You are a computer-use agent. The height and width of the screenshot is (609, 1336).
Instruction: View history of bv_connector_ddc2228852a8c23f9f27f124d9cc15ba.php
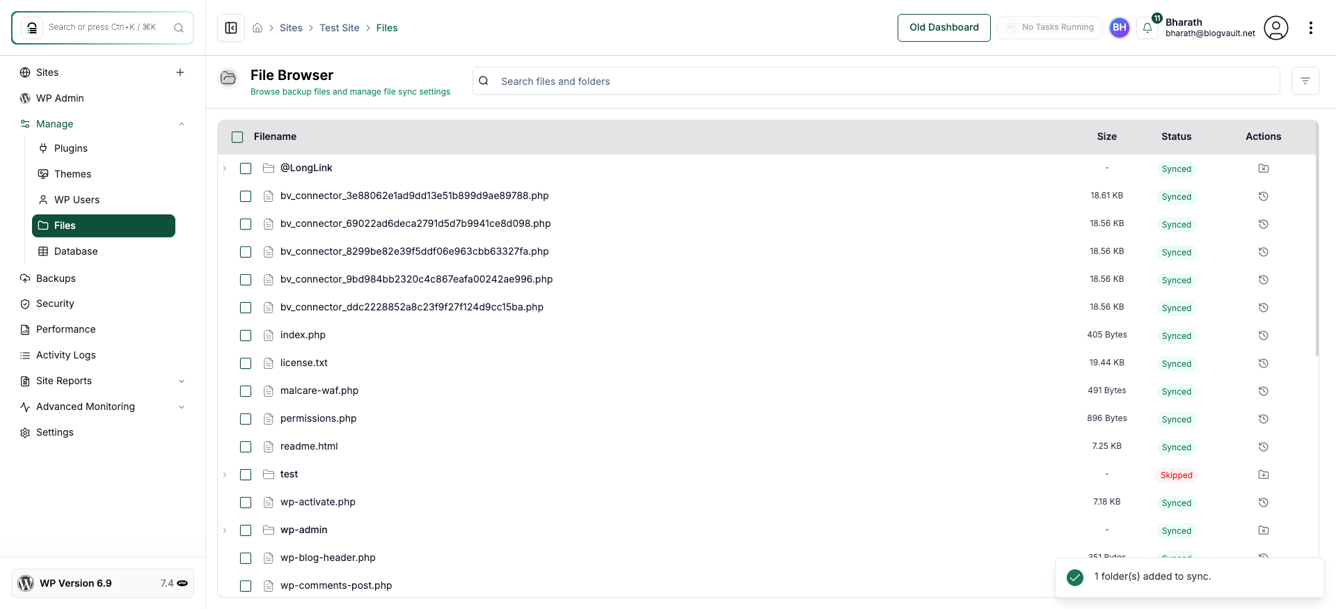click(x=1264, y=308)
